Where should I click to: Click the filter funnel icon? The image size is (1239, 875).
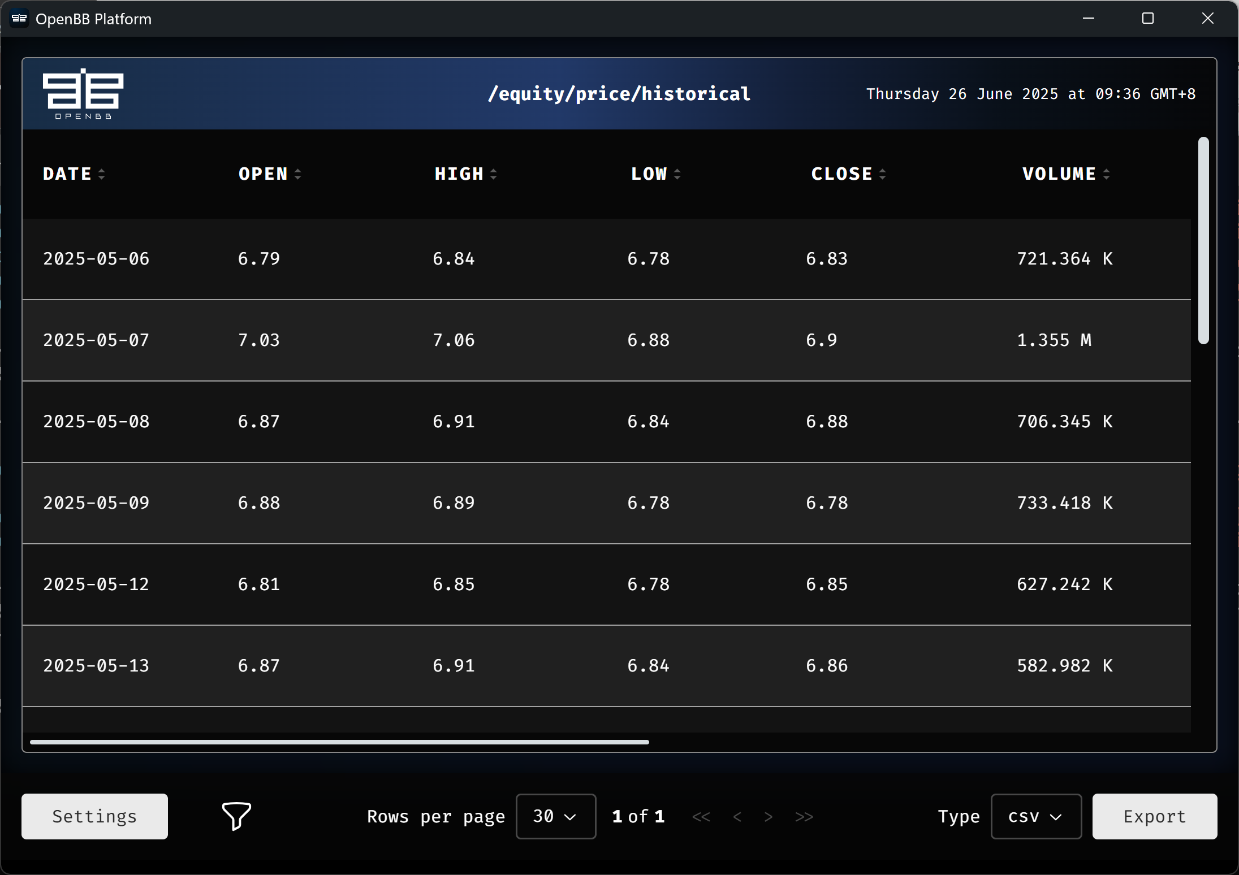coord(236,816)
